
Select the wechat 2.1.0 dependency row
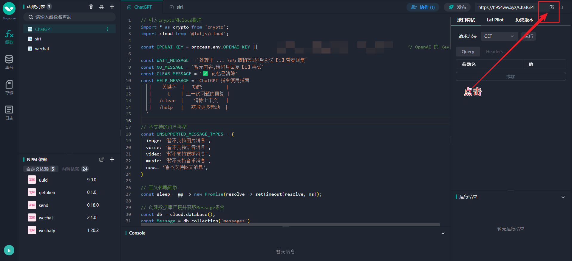tap(69, 218)
